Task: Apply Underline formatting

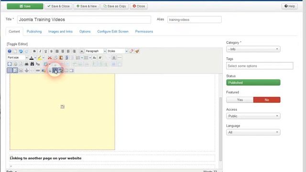Action: pos(46,51)
